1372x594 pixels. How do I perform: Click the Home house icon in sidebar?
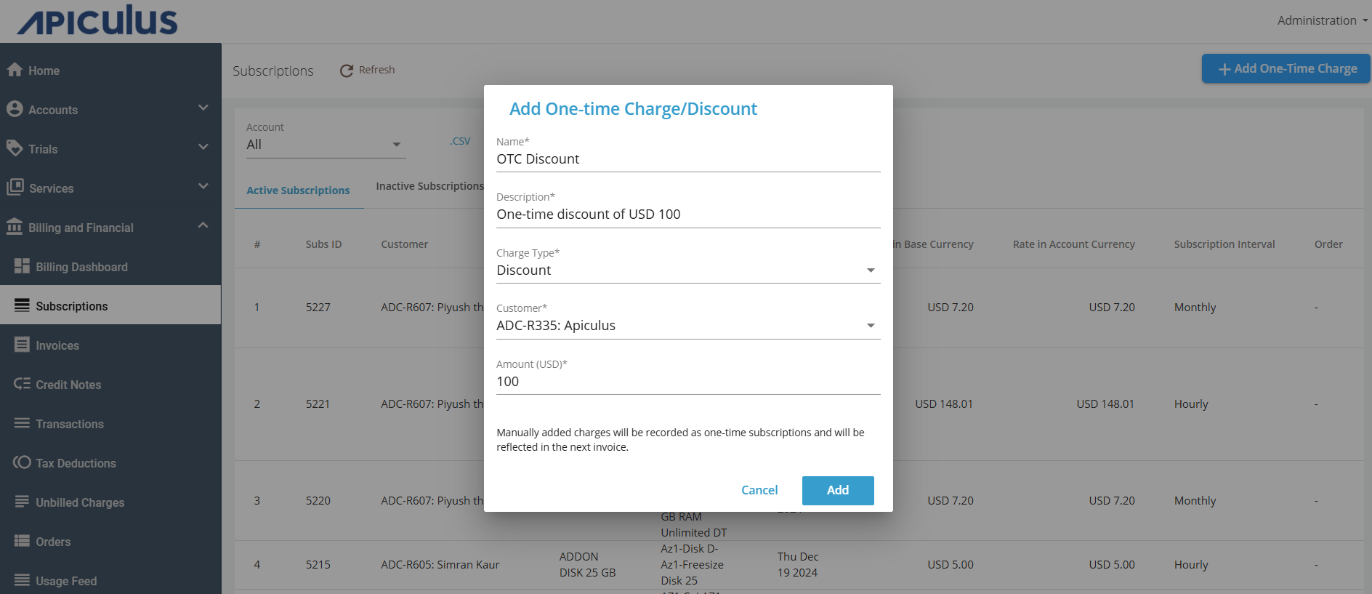pos(15,69)
